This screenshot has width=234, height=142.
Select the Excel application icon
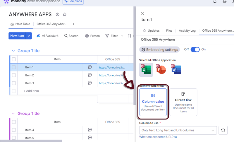(146, 70)
